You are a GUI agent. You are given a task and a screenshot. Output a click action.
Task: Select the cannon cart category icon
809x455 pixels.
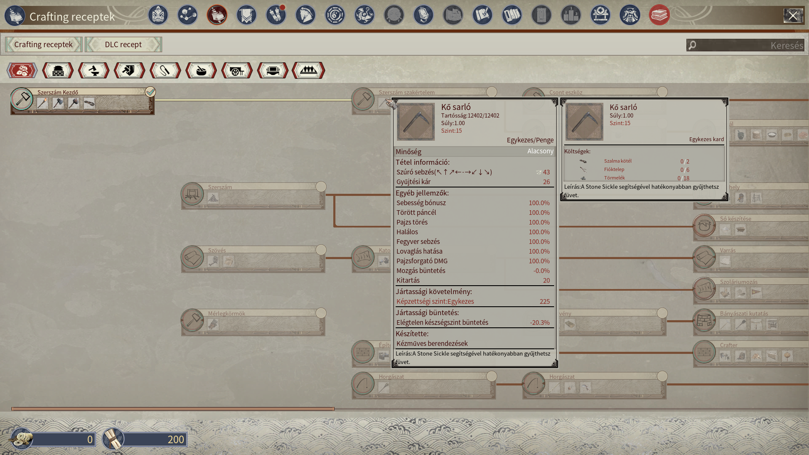point(237,70)
